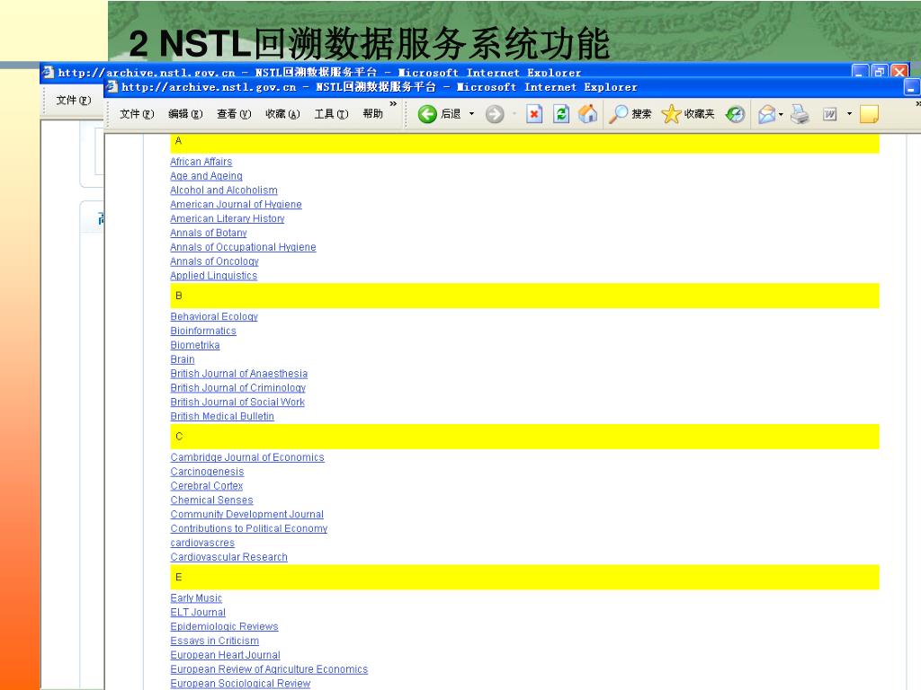Screen dimensions: 921x690
Task: Open the 文件(F) menu in the front window
Action: pyautogui.click(x=137, y=114)
